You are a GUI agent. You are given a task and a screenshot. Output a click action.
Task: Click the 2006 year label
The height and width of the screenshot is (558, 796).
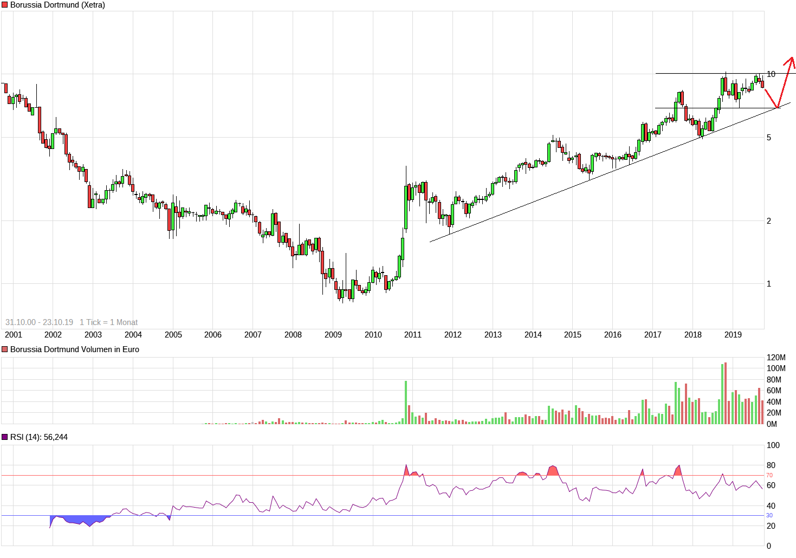(x=213, y=335)
